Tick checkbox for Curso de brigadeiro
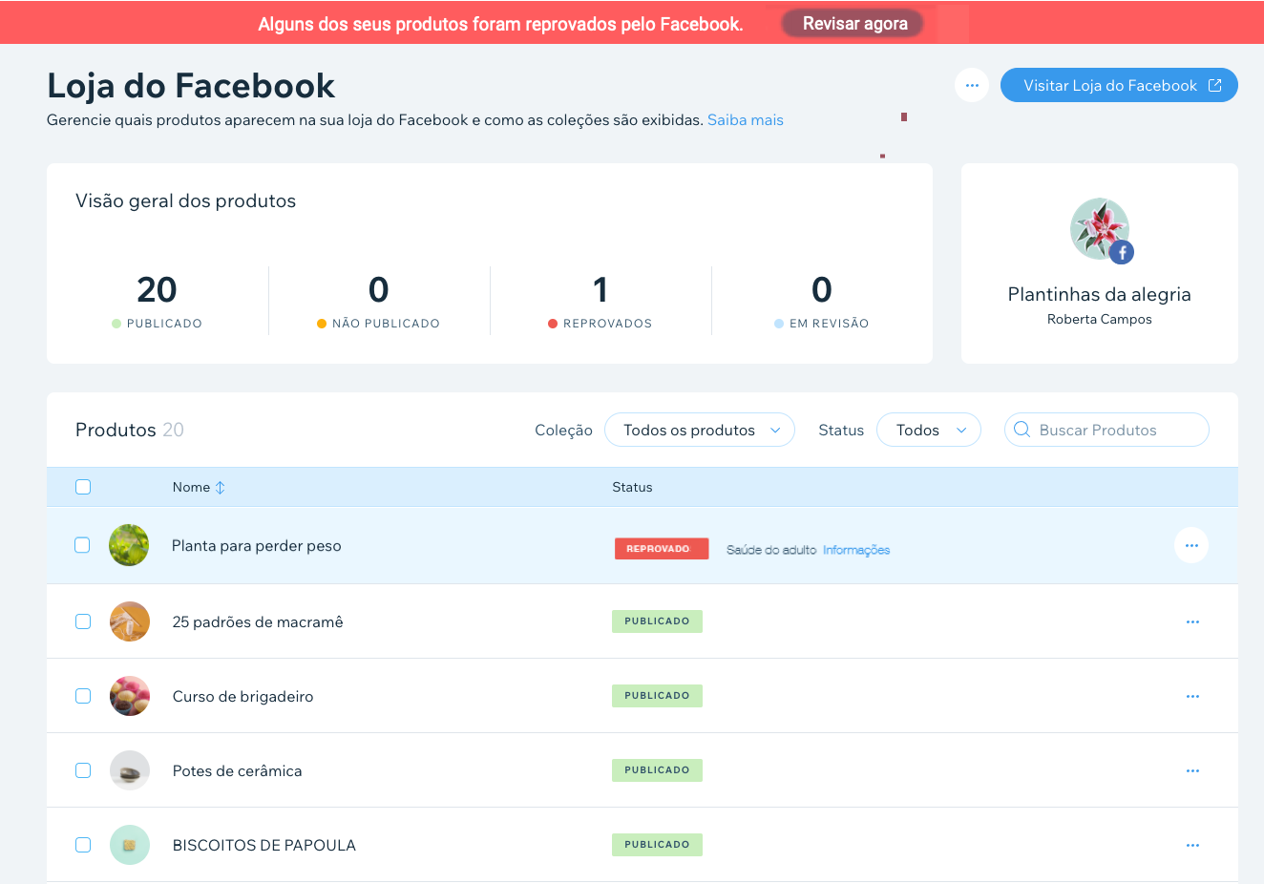 point(83,696)
